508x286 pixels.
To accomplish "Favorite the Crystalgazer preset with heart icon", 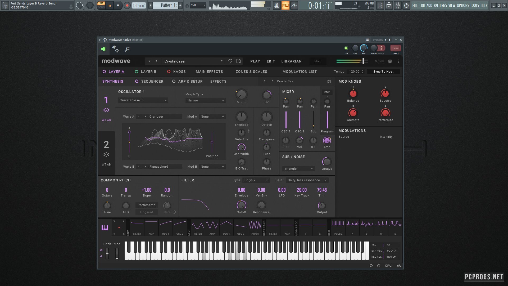I will pyautogui.click(x=230, y=61).
